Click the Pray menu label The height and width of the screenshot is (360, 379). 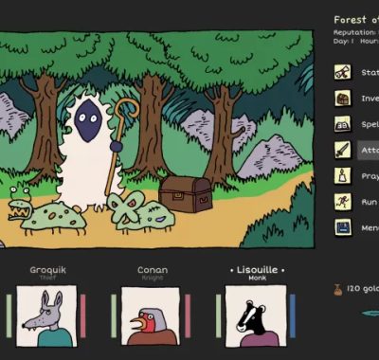tap(370, 176)
